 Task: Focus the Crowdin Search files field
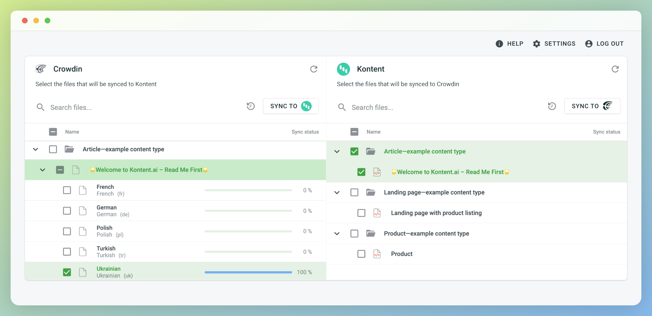tap(145, 107)
